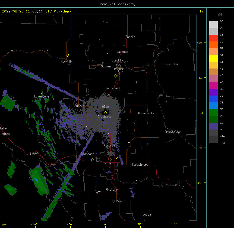Click the 0 tick on bottom axis
The height and width of the screenshot is (228, 234).
coord(105,224)
